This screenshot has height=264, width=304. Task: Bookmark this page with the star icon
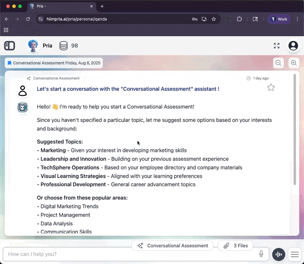tap(214, 19)
